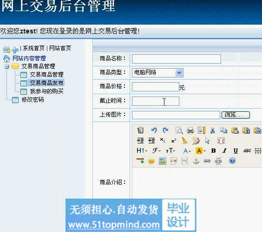Screen dimensions: 262x232
Task: Open the 商品类型 dropdown
Action: (x=179, y=73)
